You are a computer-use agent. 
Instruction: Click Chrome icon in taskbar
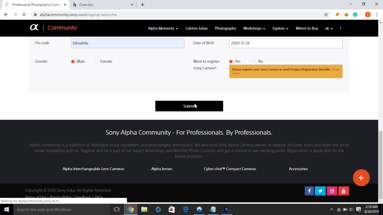[x=130, y=209]
